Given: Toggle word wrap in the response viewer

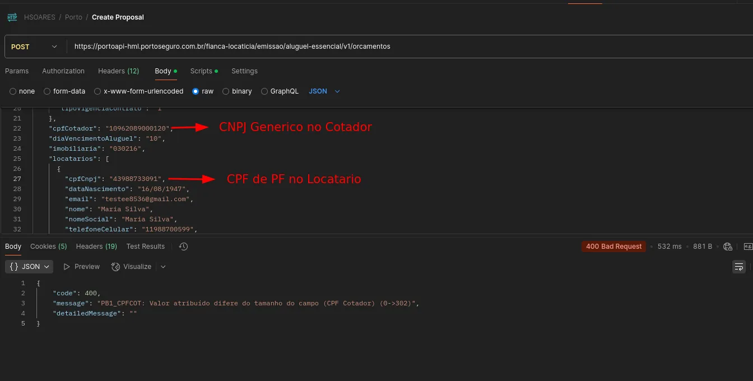Looking at the screenshot, I should click(739, 267).
